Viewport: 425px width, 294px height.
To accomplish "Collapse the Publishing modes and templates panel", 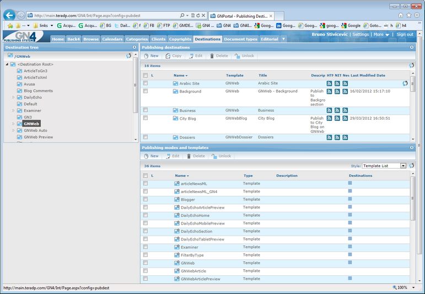I will pyautogui.click(x=412, y=147).
